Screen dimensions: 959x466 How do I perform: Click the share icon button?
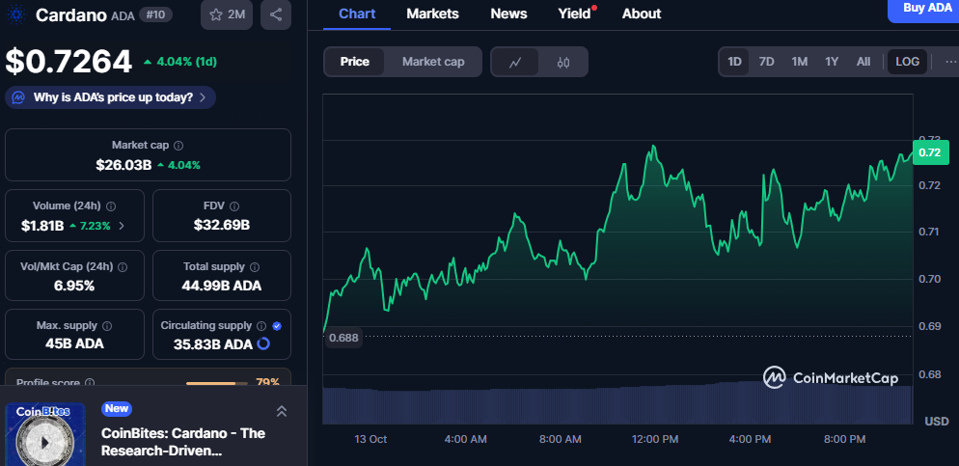pyautogui.click(x=276, y=14)
